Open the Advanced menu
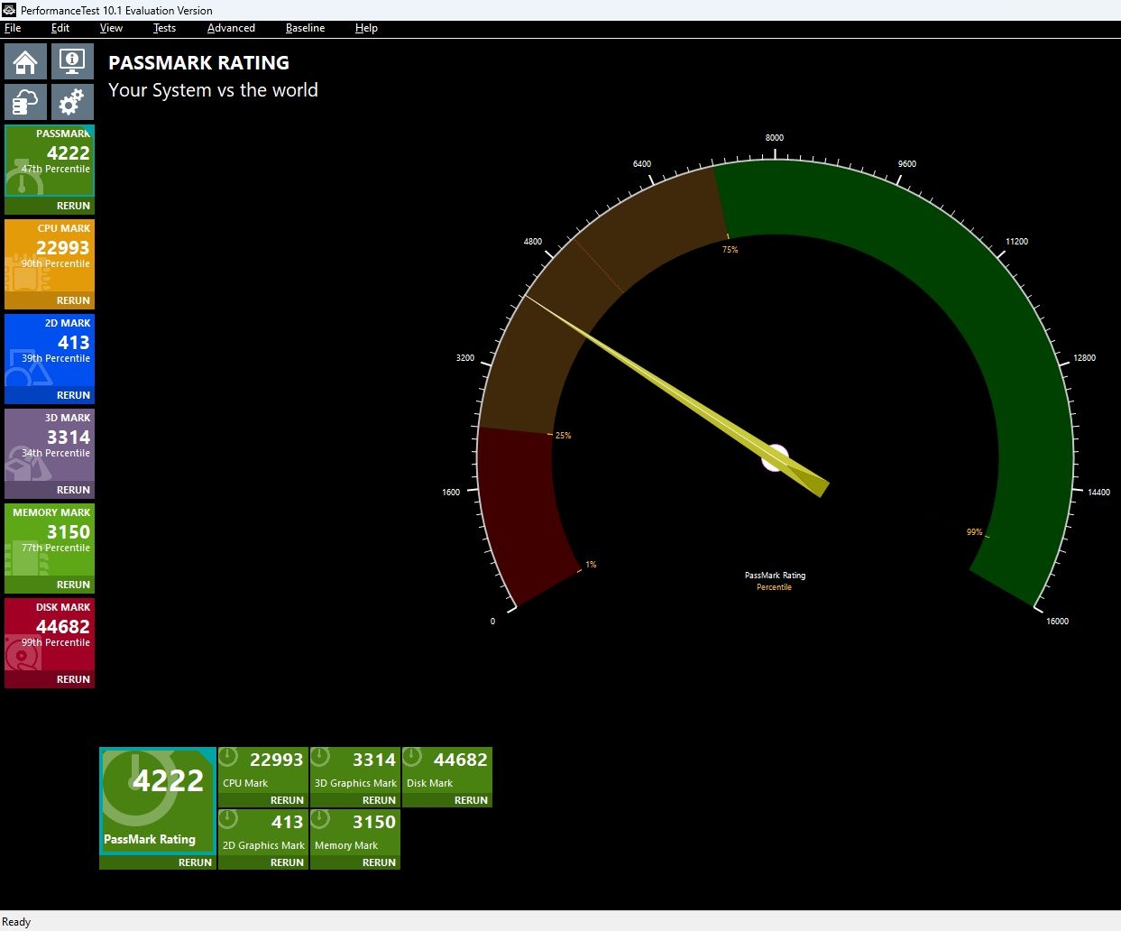This screenshot has width=1121, height=931. click(231, 28)
